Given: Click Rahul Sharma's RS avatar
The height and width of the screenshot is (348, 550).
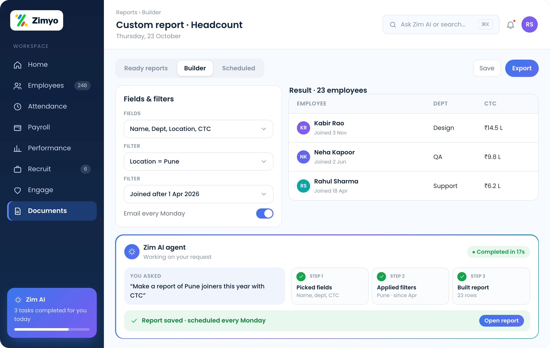Looking at the screenshot, I should pos(303,186).
